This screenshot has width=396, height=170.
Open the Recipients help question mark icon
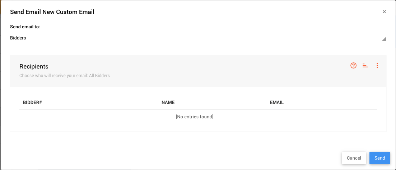pyautogui.click(x=354, y=66)
